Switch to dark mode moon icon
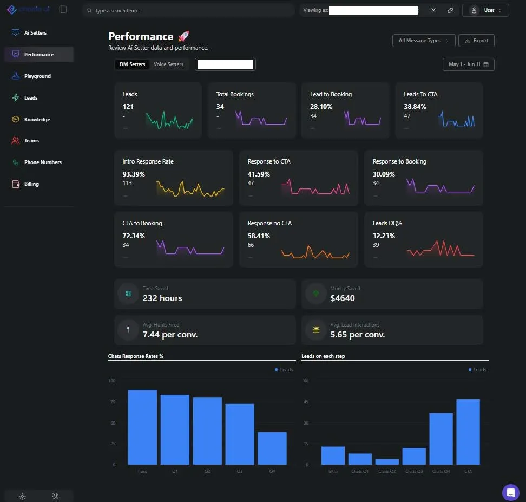Viewport: 526px width, 502px height. coord(55,496)
